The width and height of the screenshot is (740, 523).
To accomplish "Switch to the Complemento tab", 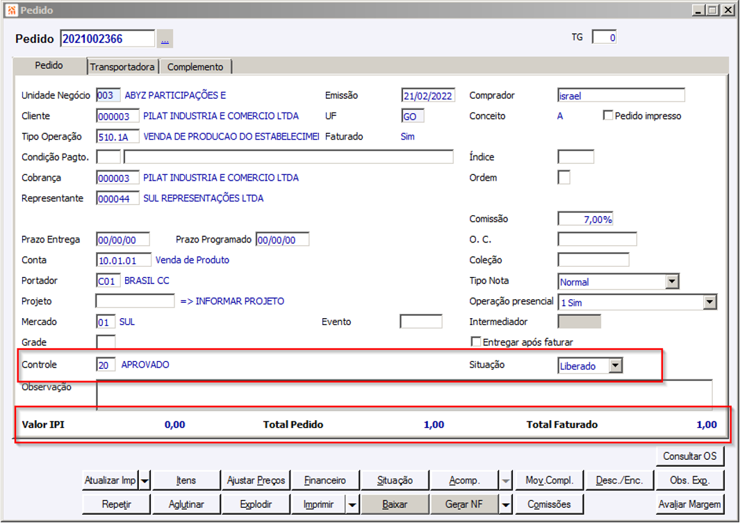I will (x=195, y=67).
